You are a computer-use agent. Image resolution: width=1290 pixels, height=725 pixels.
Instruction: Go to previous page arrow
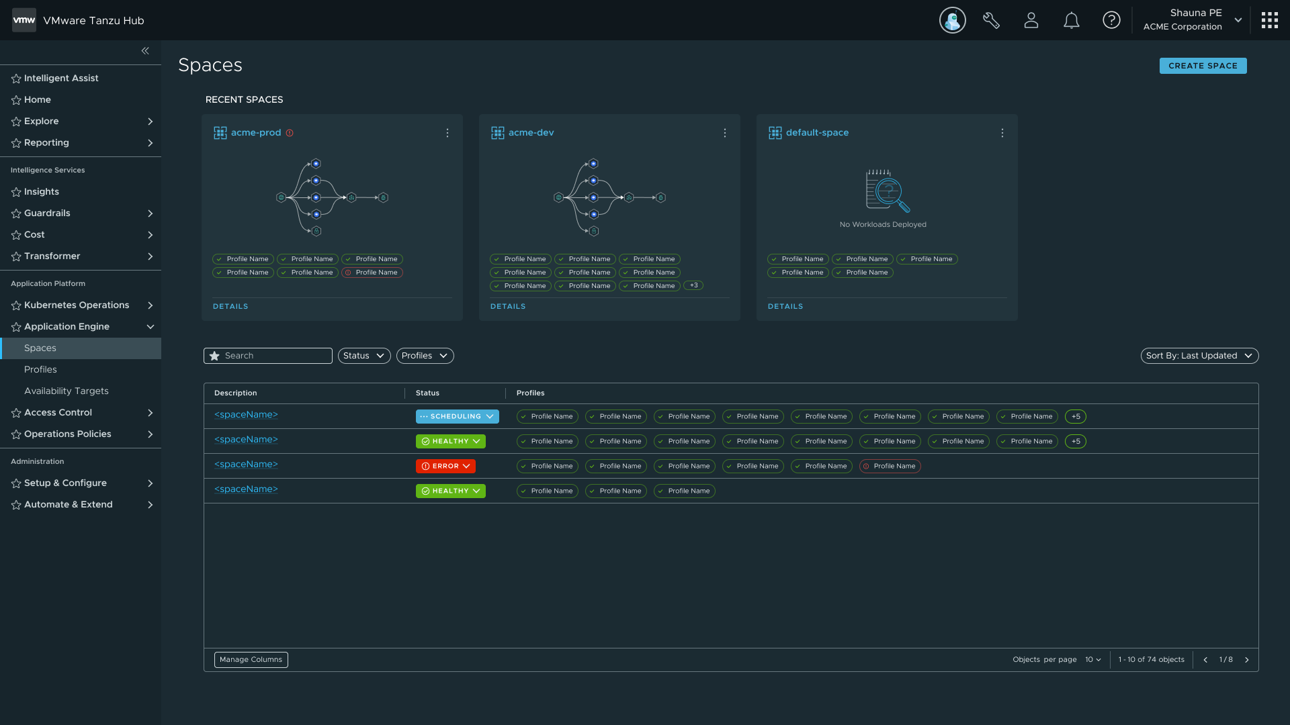(x=1205, y=660)
